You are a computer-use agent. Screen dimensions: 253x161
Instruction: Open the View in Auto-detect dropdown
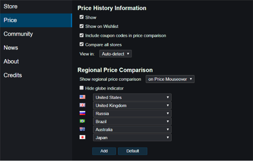[x=116, y=54]
